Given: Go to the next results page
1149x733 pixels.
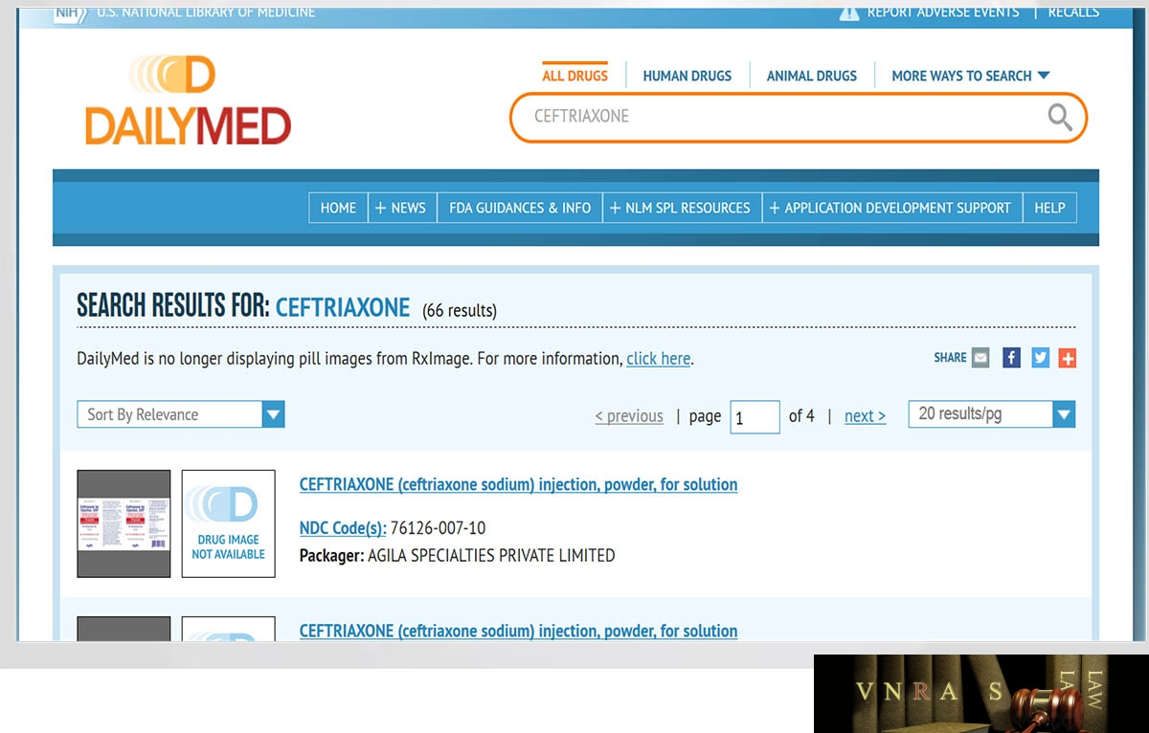Looking at the screenshot, I should click(865, 416).
